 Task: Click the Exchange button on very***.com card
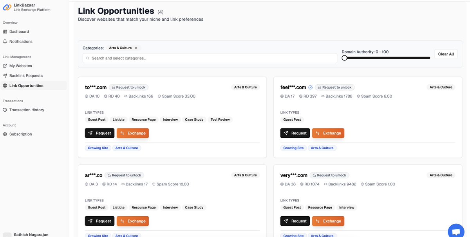tap(328, 221)
